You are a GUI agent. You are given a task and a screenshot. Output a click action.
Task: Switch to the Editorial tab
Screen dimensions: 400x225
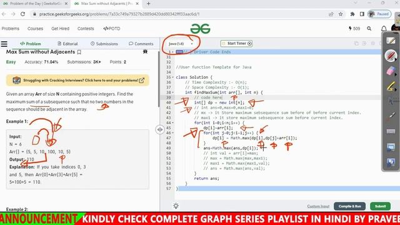[67, 44]
